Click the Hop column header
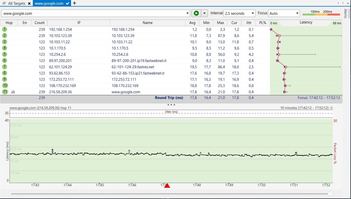 click(x=9, y=23)
